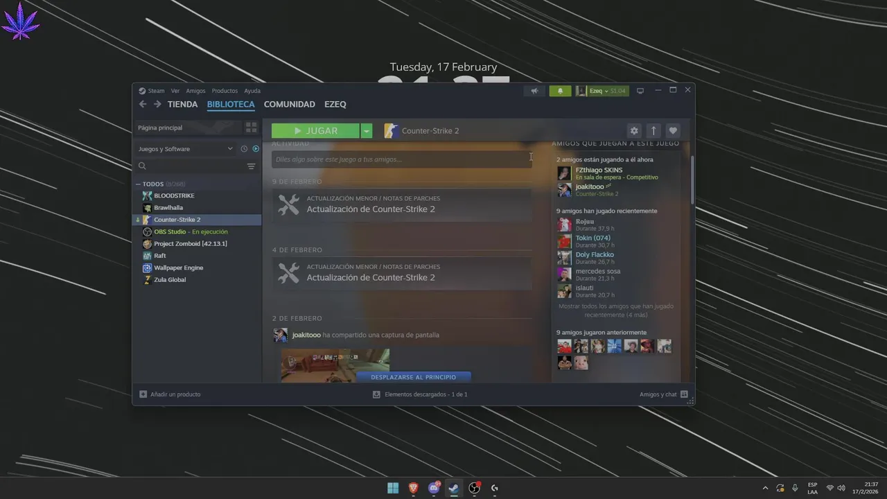Click the library search field
The height and width of the screenshot is (499, 887).
click(191, 166)
